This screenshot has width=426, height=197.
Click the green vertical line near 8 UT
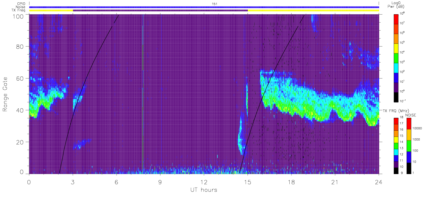(x=143, y=94)
